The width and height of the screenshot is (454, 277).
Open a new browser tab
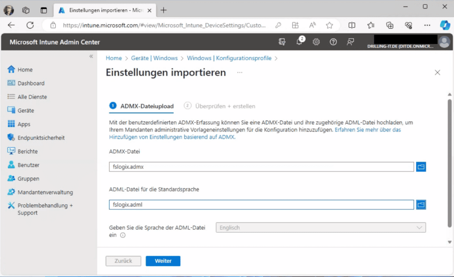(164, 10)
